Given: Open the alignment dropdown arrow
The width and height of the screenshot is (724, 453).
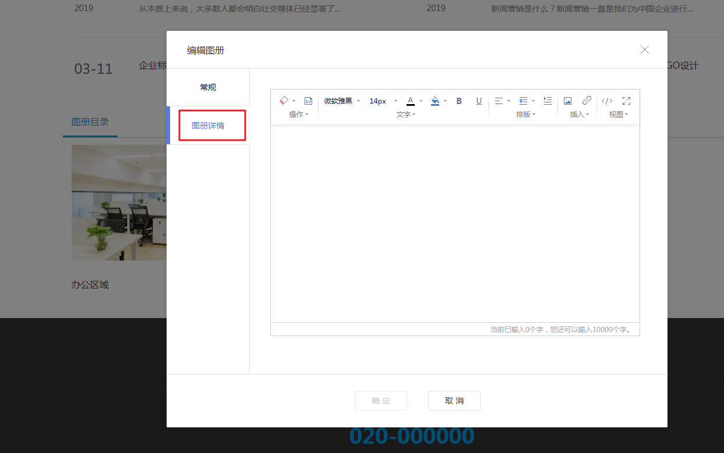Looking at the screenshot, I should (508, 101).
